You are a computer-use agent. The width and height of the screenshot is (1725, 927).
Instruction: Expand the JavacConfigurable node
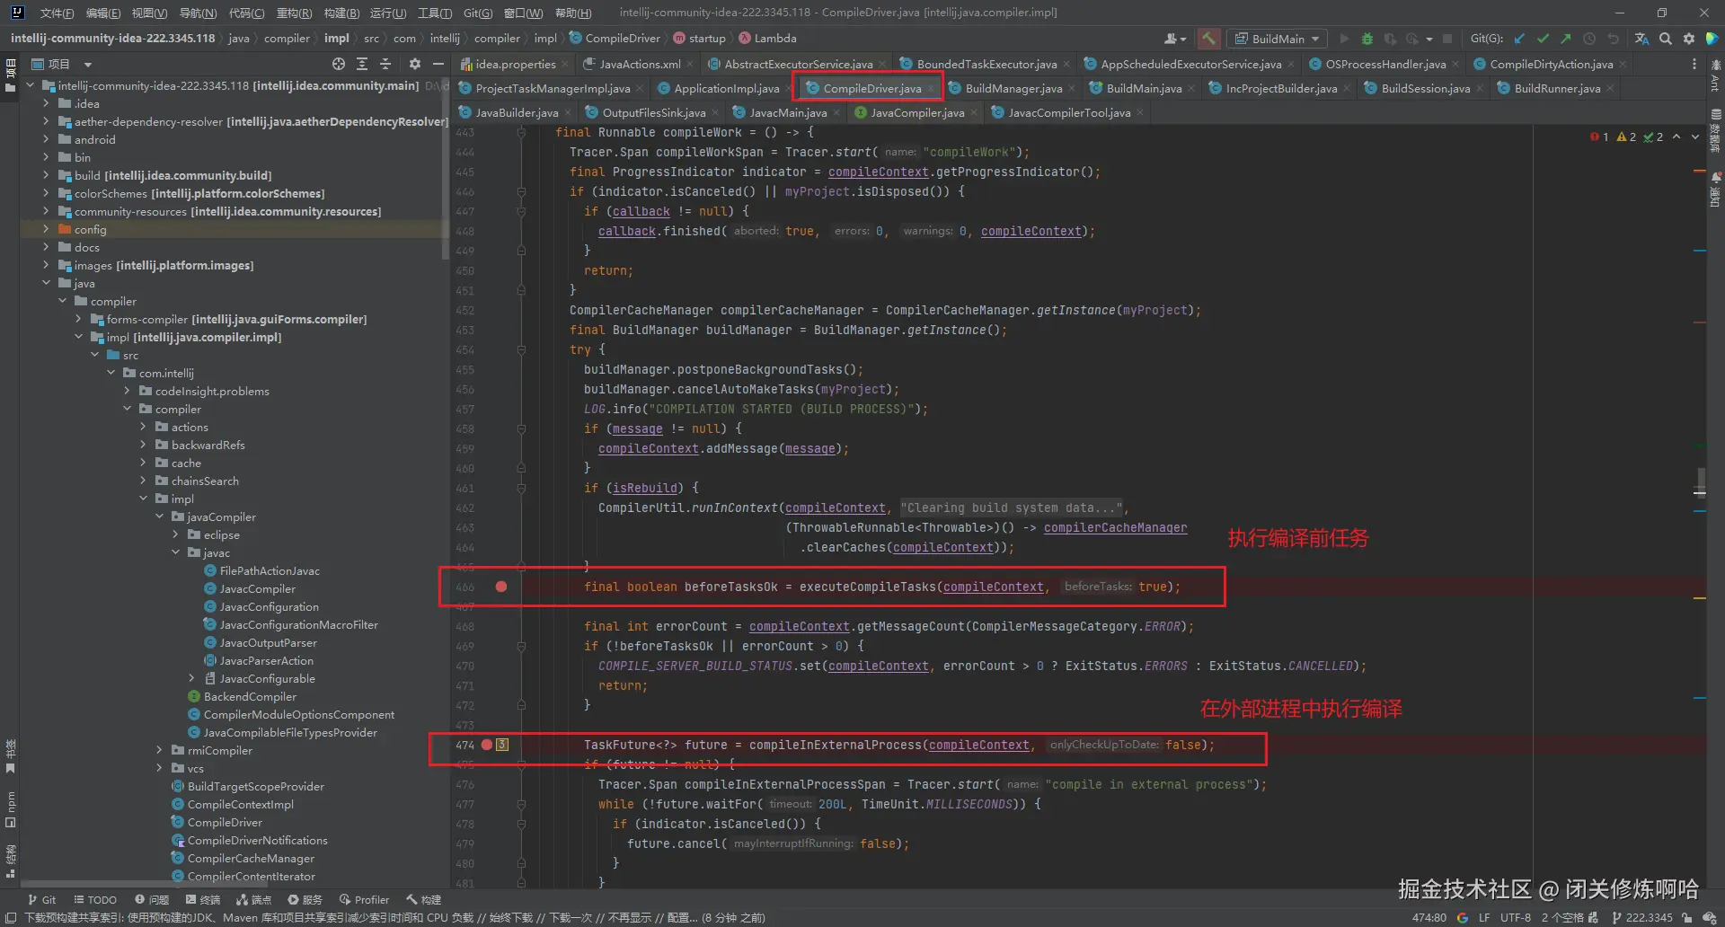pyautogui.click(x=191, y=678)
